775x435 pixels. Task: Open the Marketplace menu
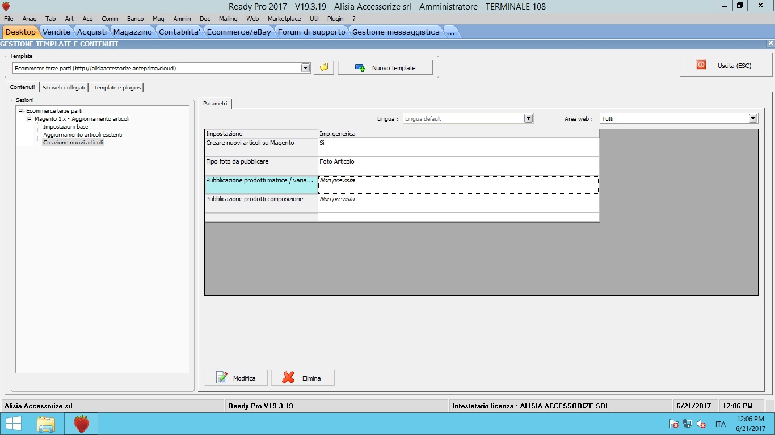284,19
